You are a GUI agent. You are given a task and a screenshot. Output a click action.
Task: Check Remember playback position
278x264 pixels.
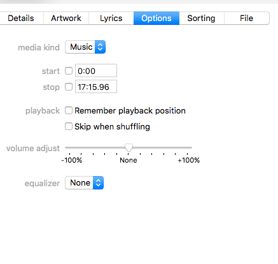69,110
